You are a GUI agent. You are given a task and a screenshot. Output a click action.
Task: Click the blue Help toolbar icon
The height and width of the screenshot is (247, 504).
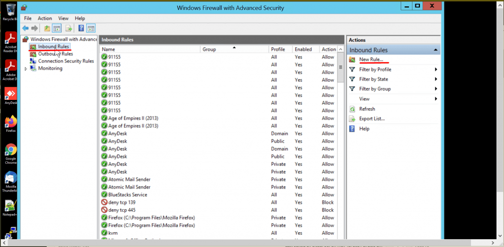[x=81, y=28]
